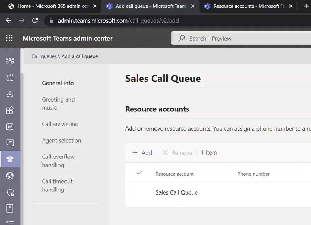Switch to Home - Microsoft 365 admin center tab
The width and height of the screenshot is (311, 225).
point(53,6)
